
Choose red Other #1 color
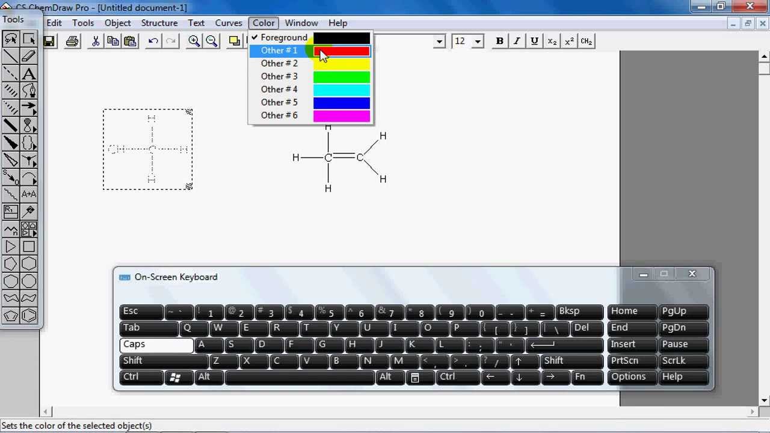coord(310,51)
